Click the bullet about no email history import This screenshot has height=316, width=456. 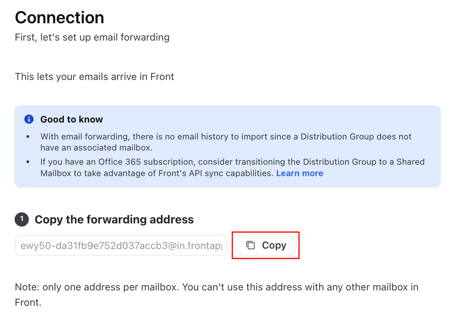(226, 142)
